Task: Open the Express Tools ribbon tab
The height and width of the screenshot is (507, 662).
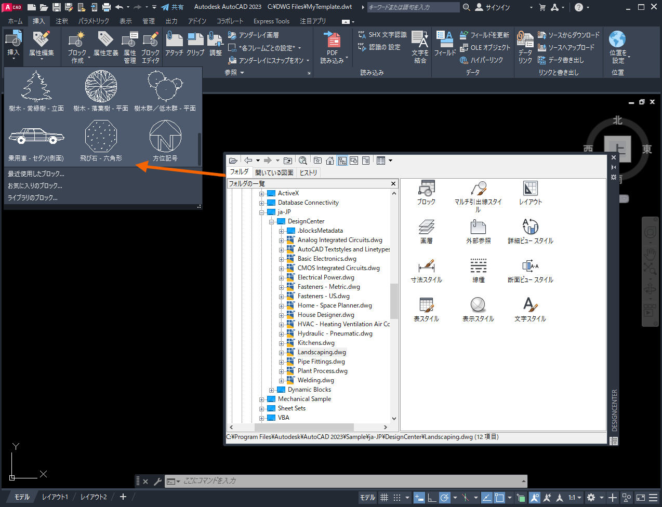Action: (x=271, y=21)
